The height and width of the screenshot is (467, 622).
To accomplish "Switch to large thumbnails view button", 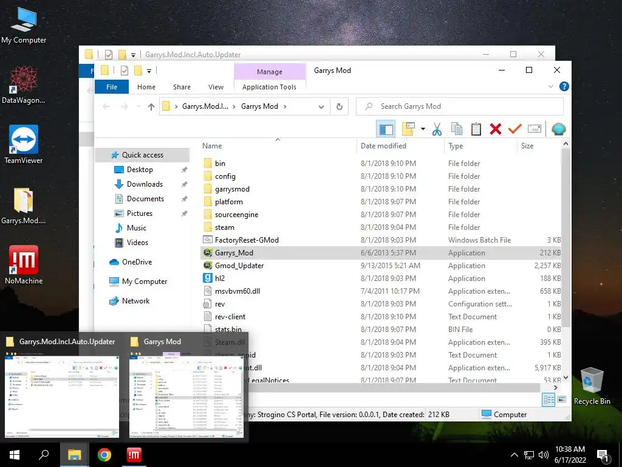I will [x=562, y=400].
